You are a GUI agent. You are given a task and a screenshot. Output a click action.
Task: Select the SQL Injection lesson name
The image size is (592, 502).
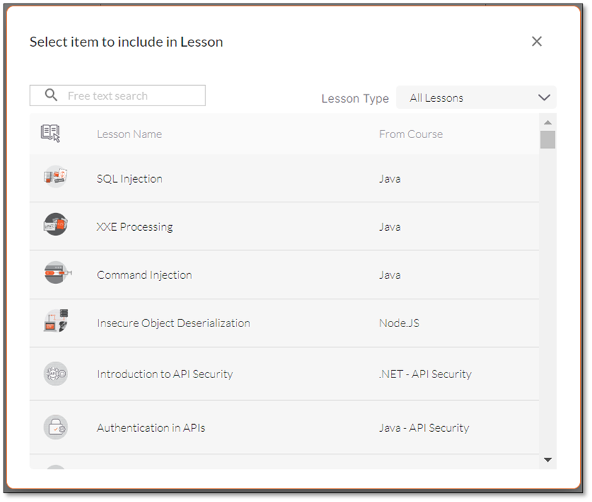click(x=130, y=178)
